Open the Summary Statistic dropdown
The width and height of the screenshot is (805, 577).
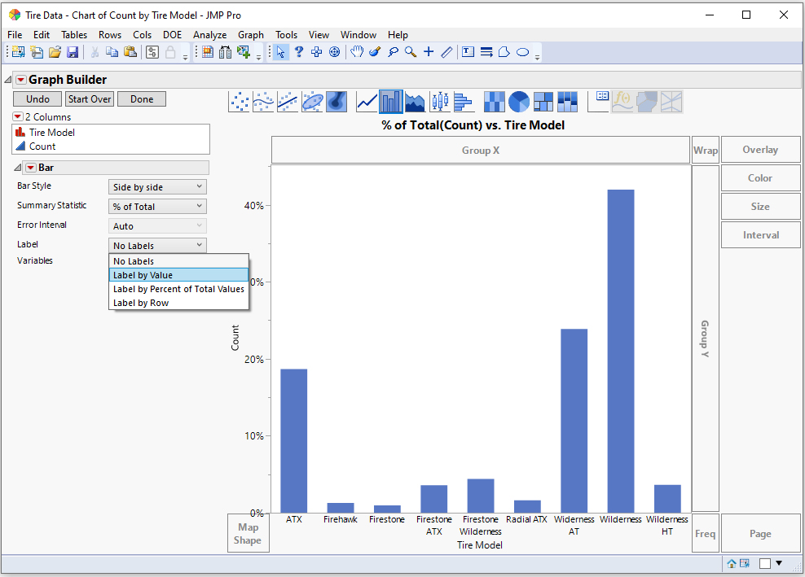click(156, 205)
